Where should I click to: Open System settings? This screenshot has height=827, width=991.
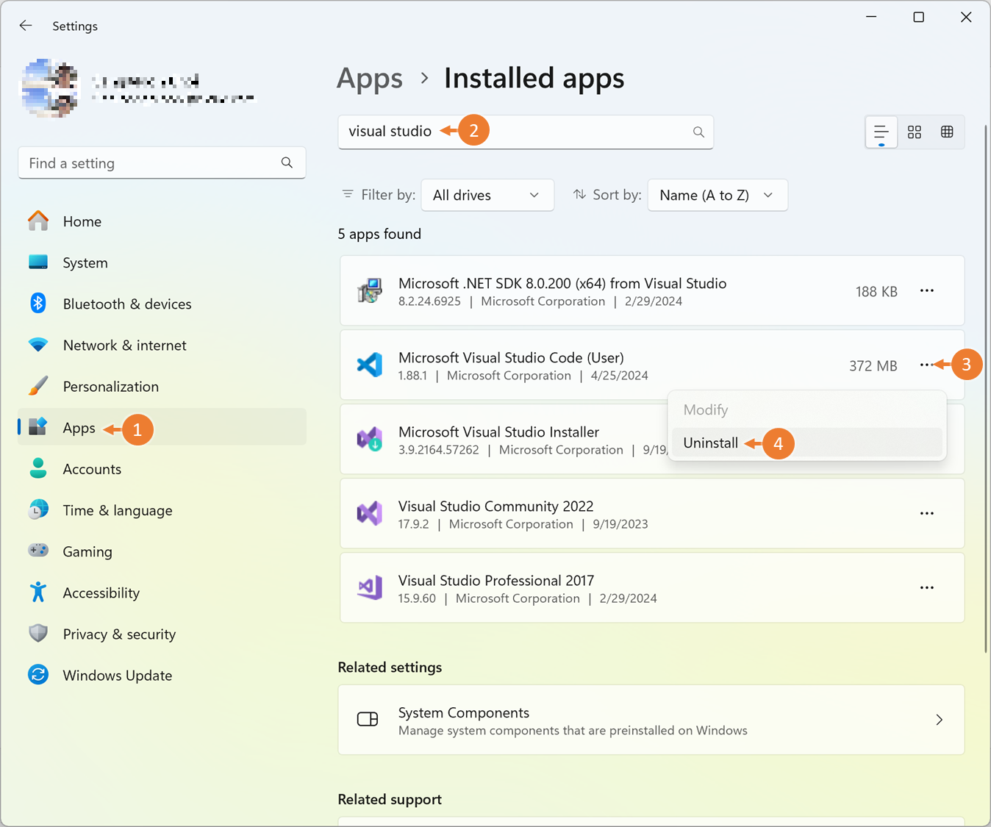click(162, 262)
